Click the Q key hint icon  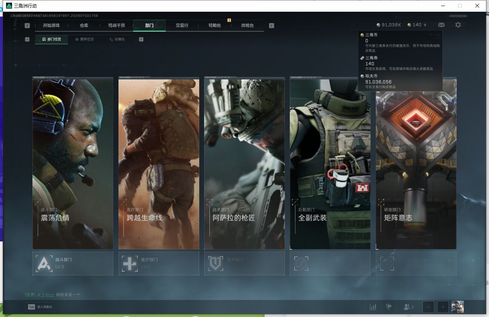tap(27, 26)
